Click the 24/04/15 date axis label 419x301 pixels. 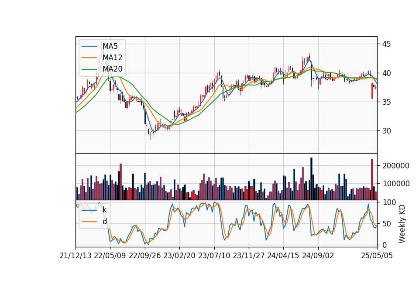[x=283, y=256]
